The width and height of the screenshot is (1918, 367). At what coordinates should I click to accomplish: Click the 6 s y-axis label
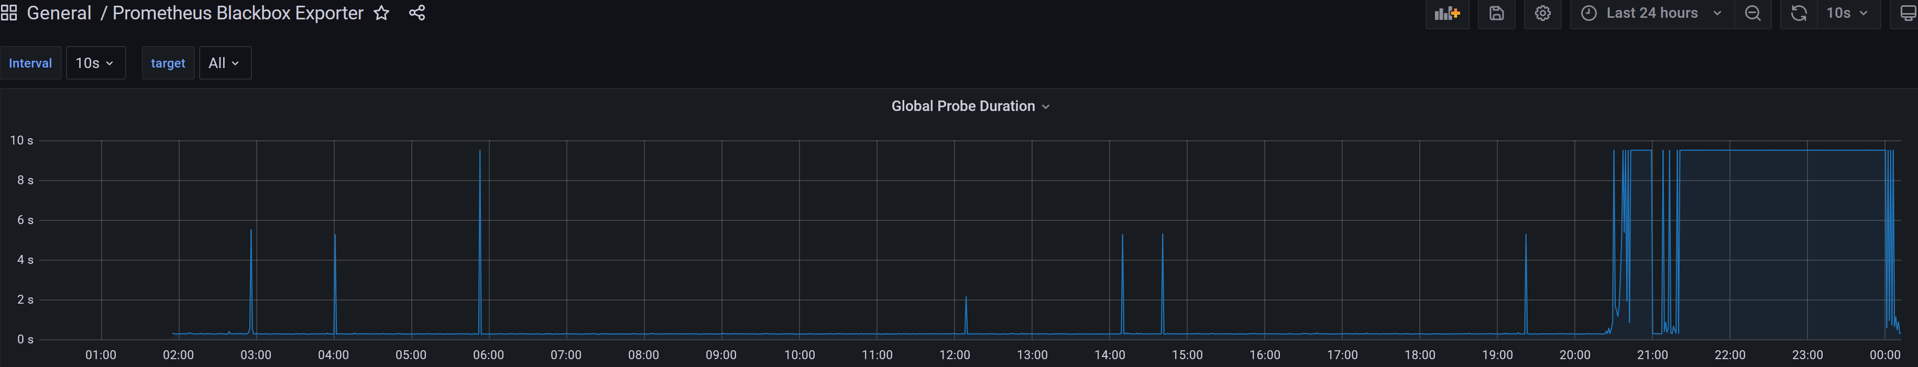point(25,220)
